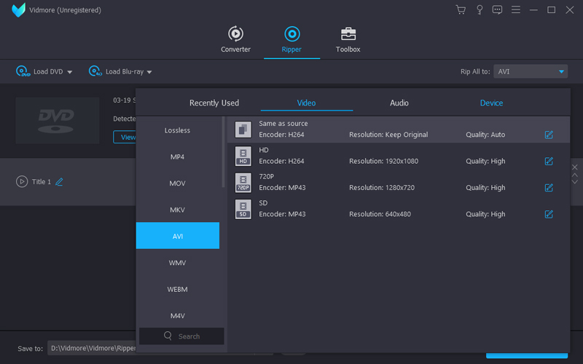This screenshot has height=364, width=583.
Task: Click the format Search field
Action: 182,336
